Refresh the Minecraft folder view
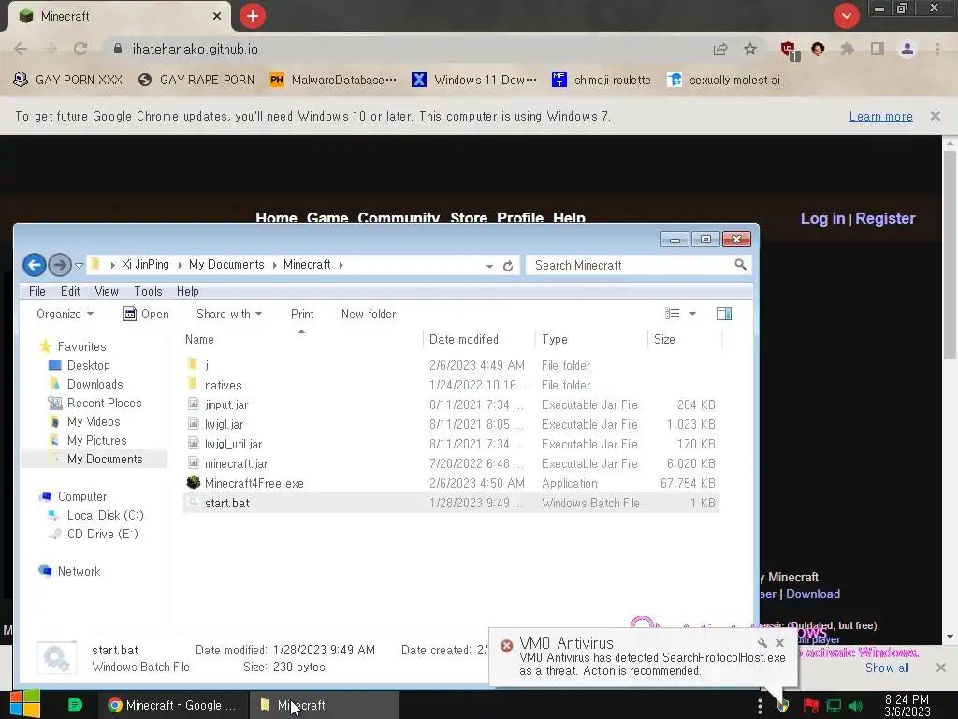The width and height of the screenshot is (958, 719). (508, 266)
